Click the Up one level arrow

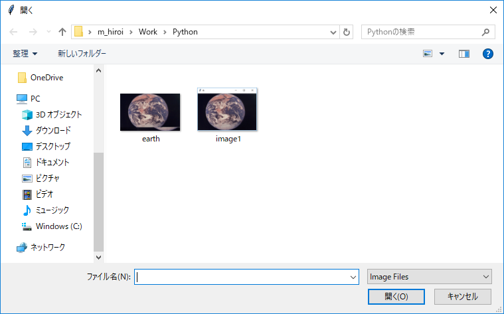coord(62,32)
